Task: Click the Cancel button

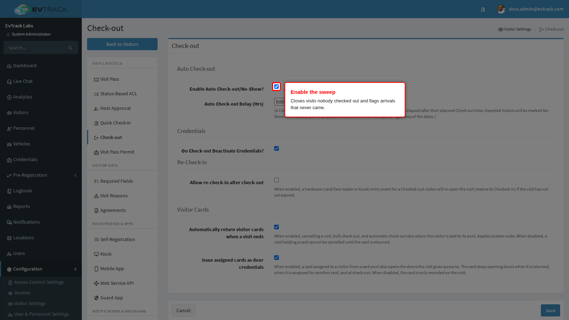Action: (184, 310)
